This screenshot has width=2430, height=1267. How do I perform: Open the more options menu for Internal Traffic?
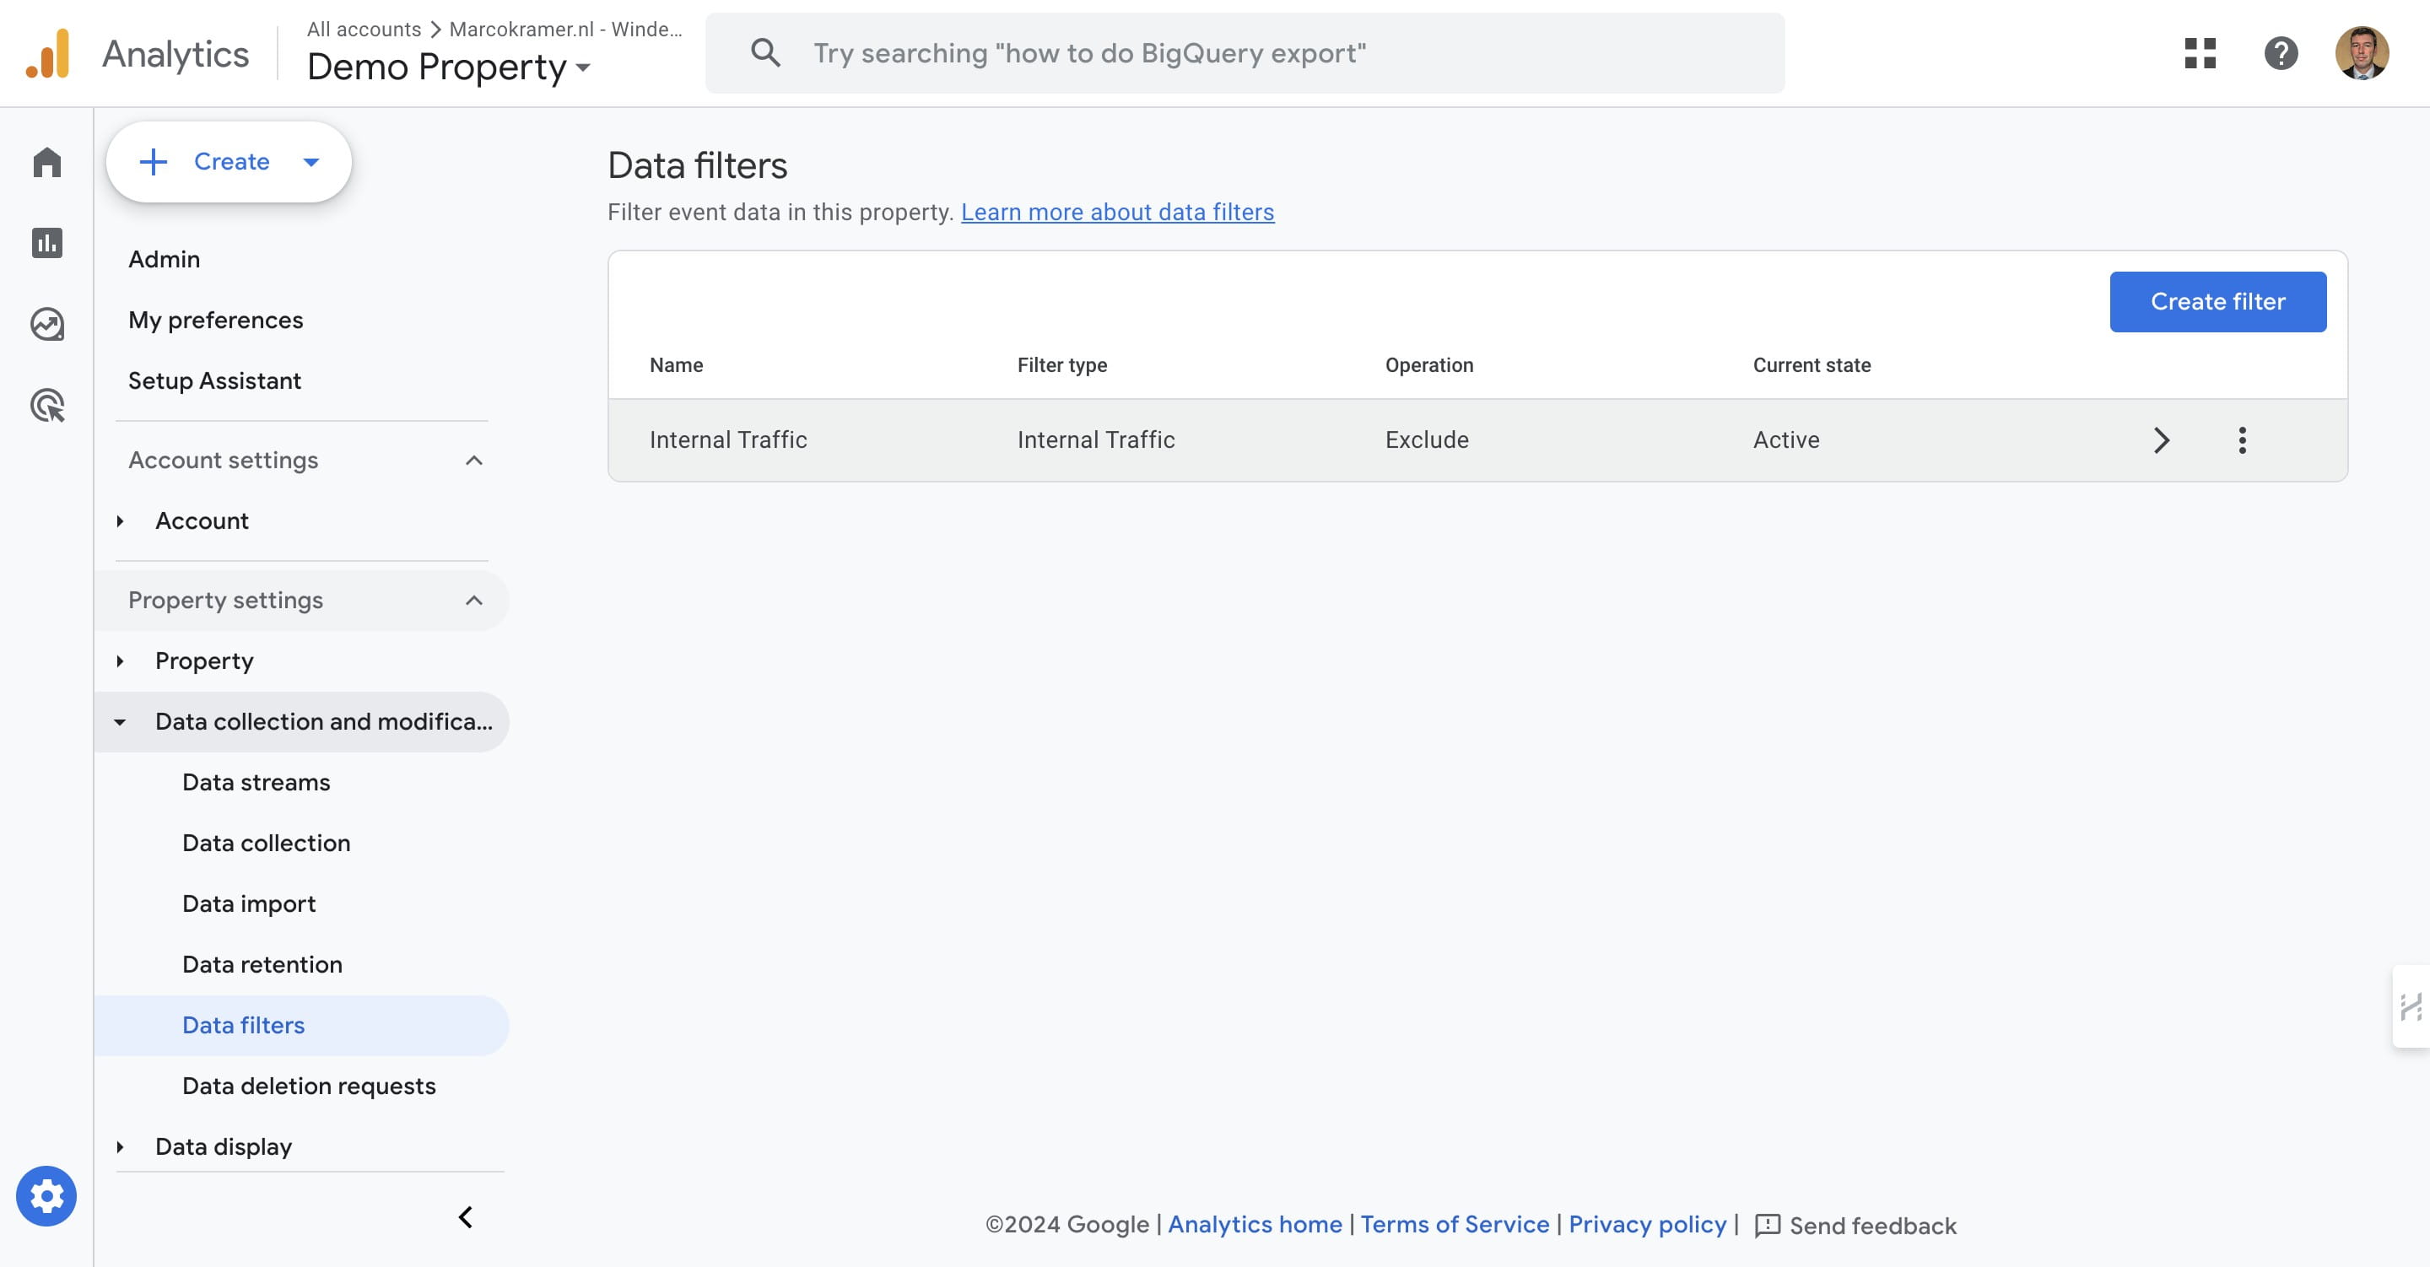coord(2243,439)
